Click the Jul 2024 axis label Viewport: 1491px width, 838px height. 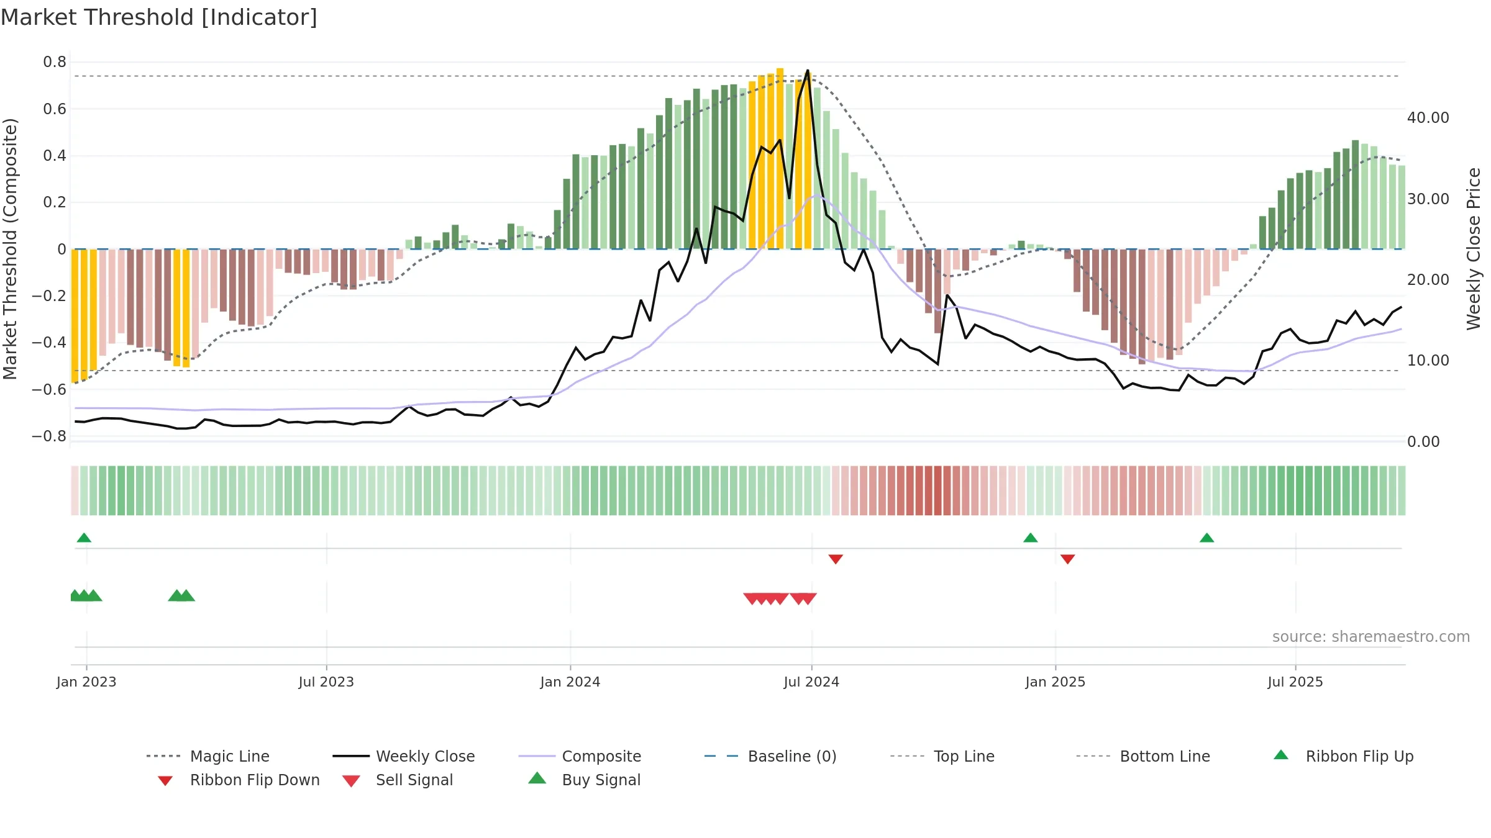[811, 682]
